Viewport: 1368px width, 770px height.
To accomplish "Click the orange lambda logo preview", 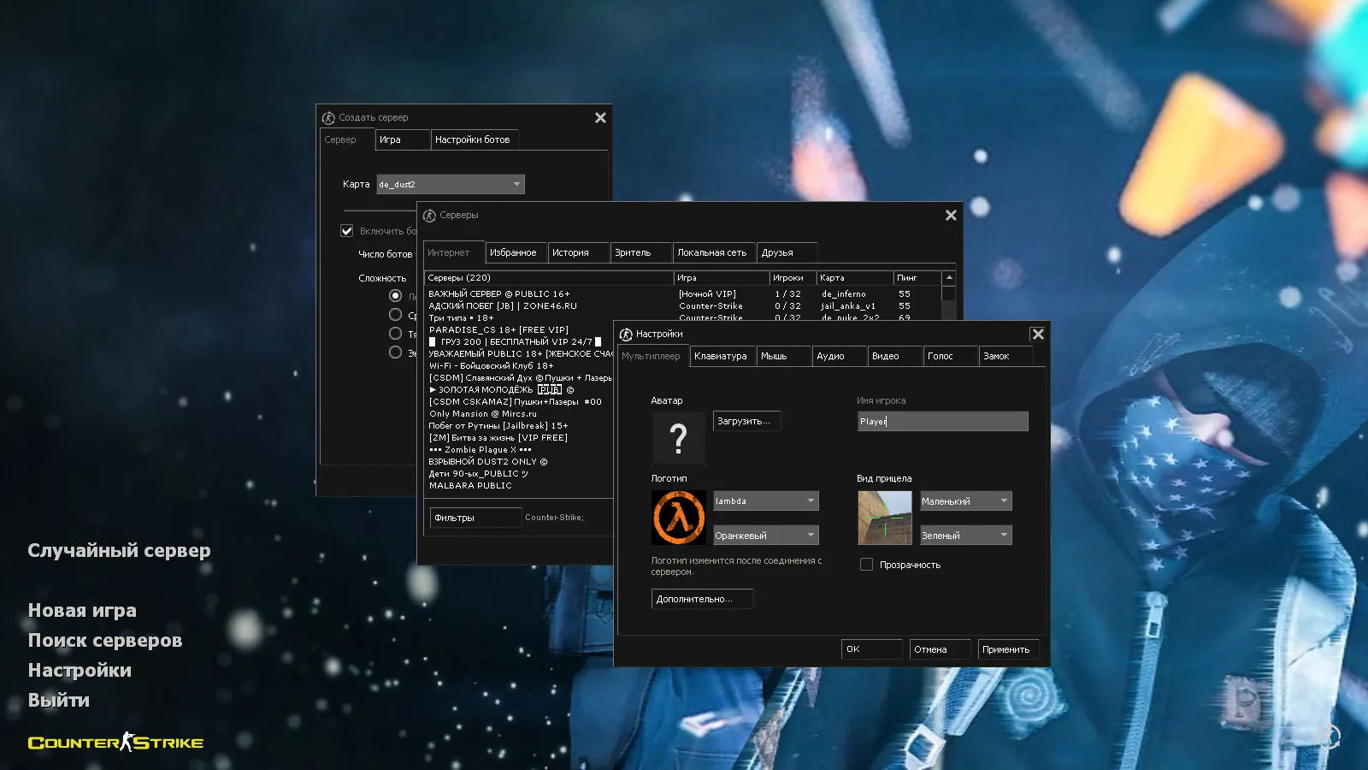I will (x=679, y=518).
